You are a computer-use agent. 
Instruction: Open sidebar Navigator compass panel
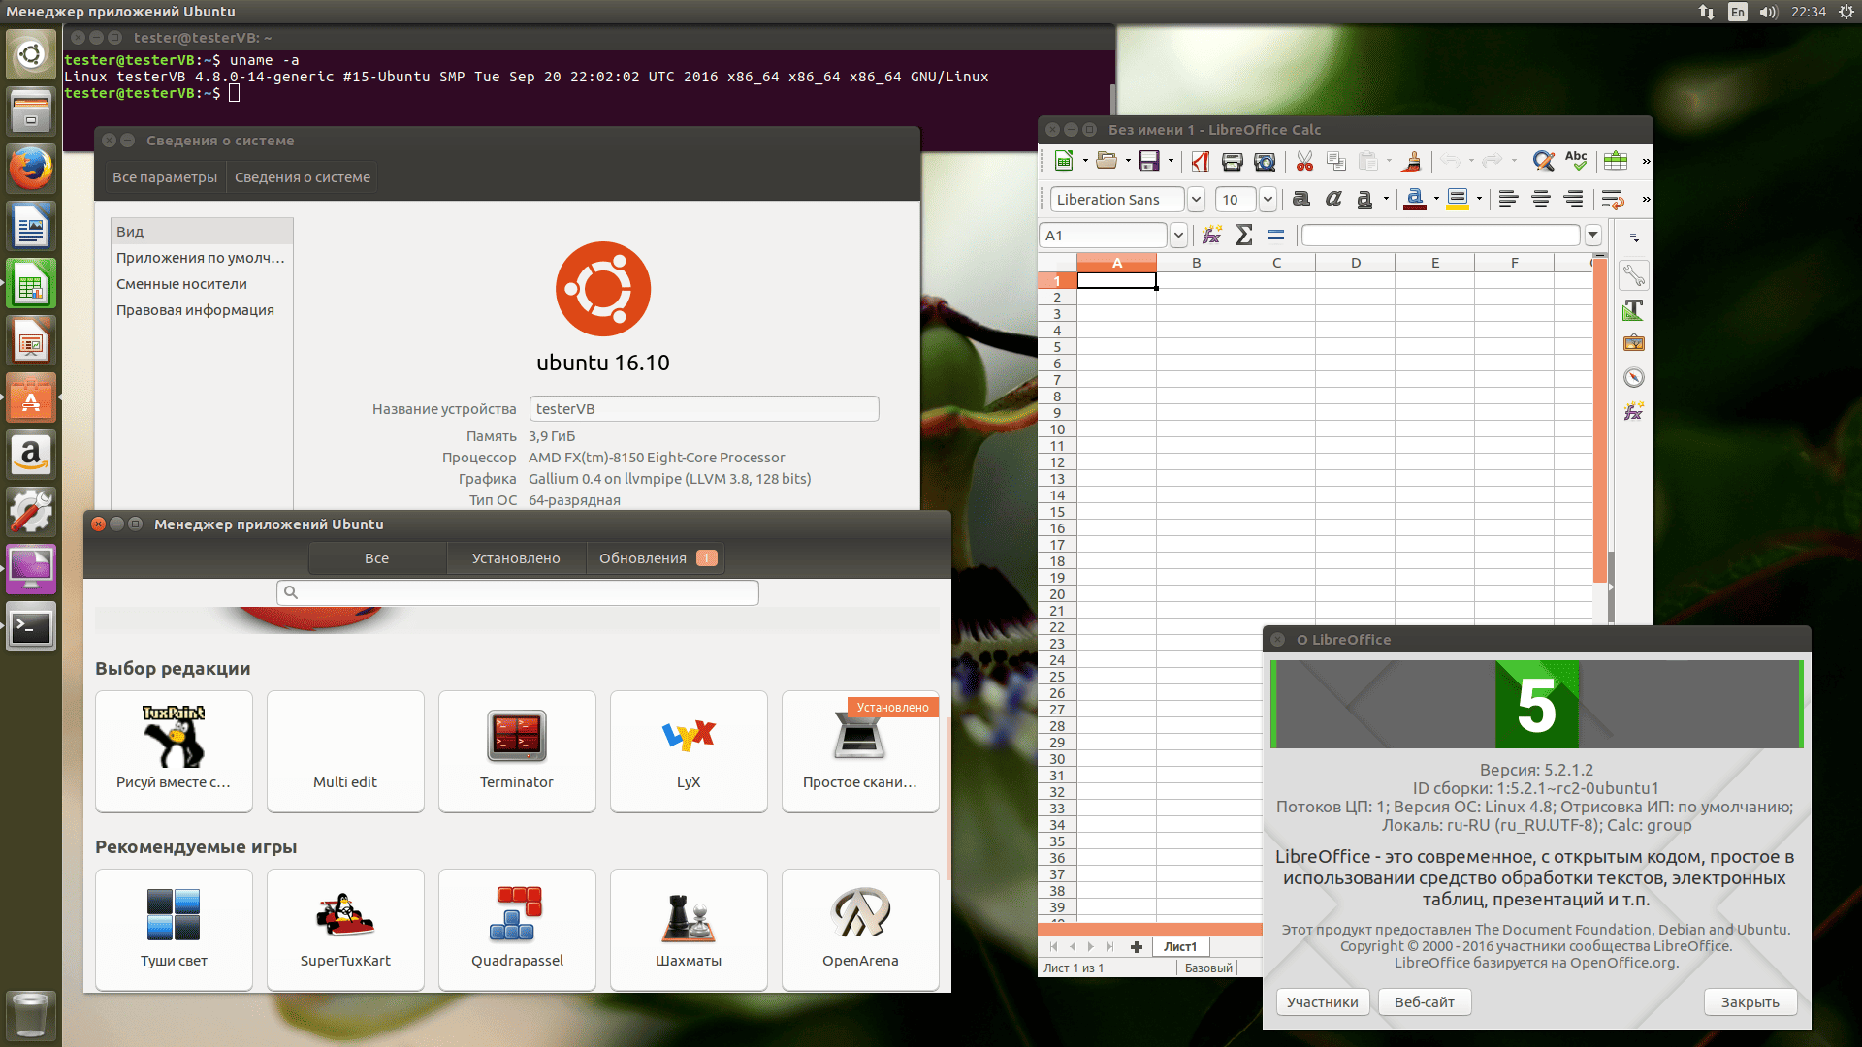[1634, 377]
